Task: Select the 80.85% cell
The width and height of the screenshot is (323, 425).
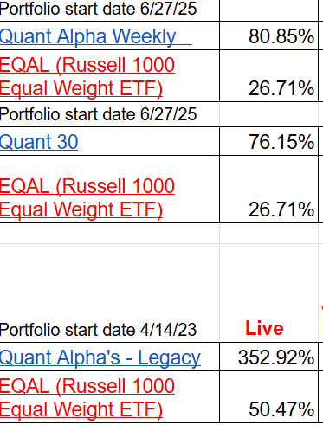Action: point(268,35)
